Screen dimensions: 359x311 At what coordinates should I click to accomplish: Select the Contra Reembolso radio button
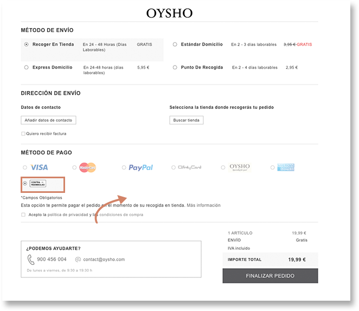point(25,183)
